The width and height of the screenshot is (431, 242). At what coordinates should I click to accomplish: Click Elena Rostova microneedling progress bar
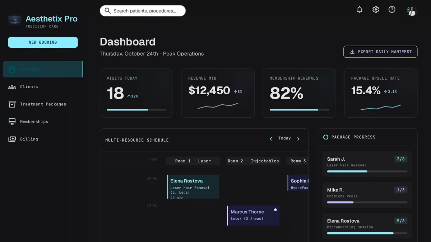click(x=367, y=233)
